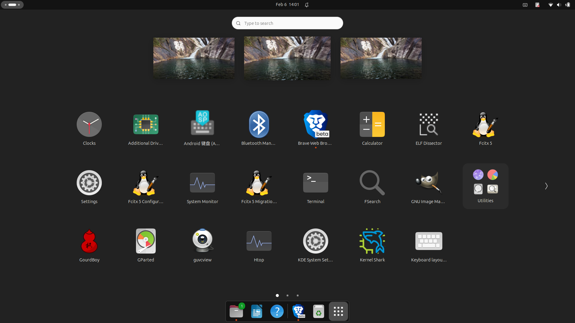Viewport: 575px width, 323px height.
Task: Open Keyboard layout viewer
Action: click(x=429, y=245)
